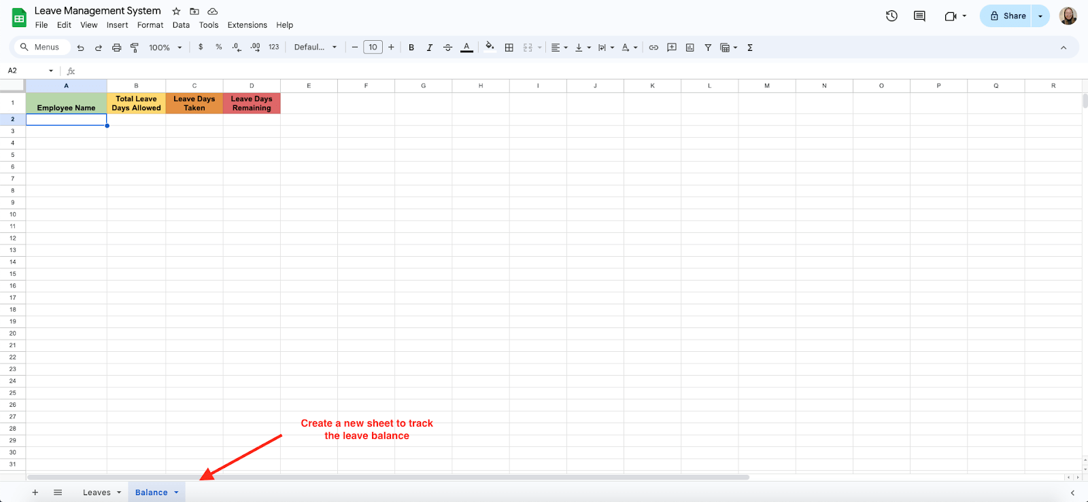Open the side panel chevron at bottom right
This screenshot has width=1088, height=502.
pos(1073,492)
